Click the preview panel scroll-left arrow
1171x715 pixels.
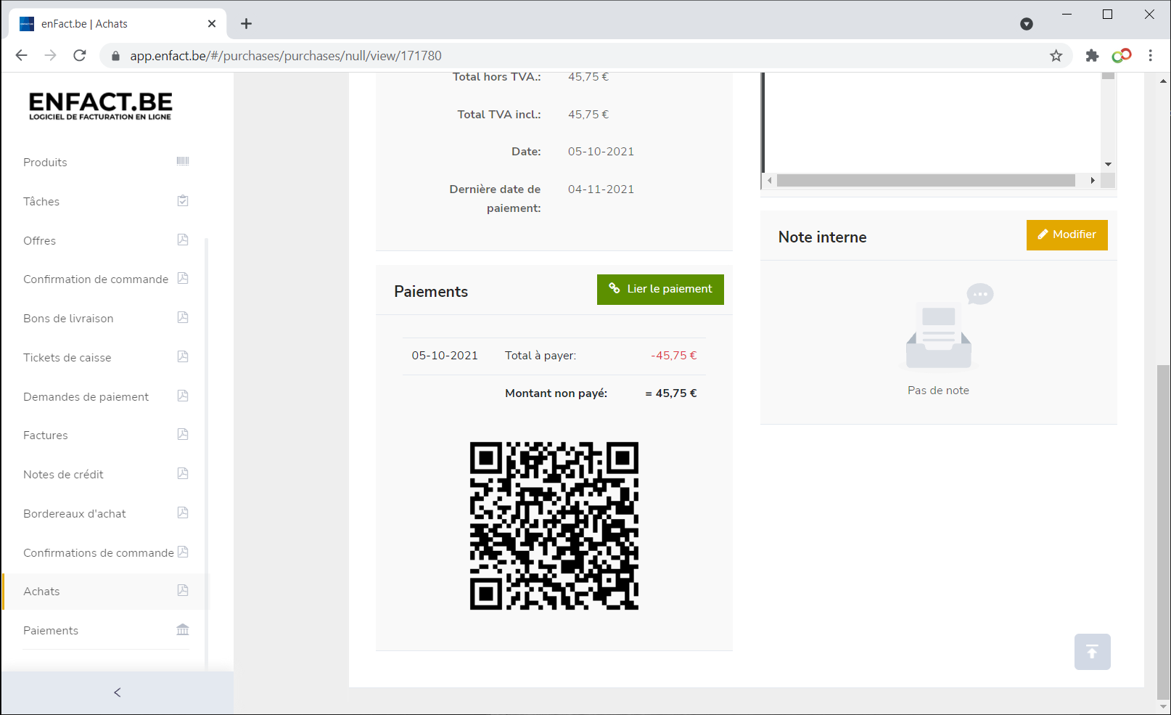[771, 181]
